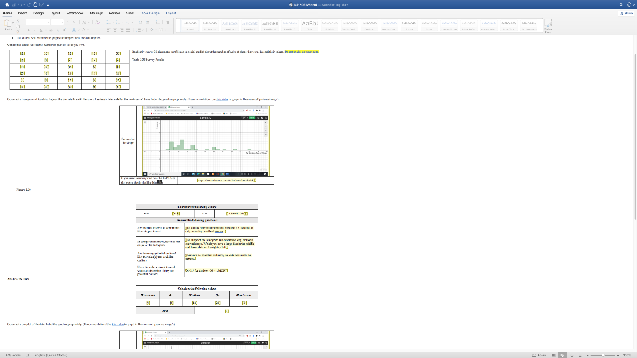Redo the last action
This screenshot has height=358, width=637.
pos(29,5)
